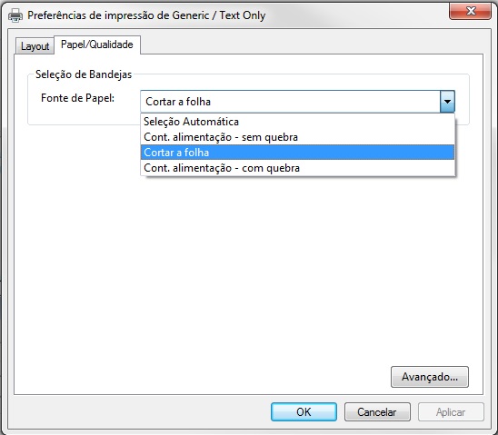Click the Fonte de Papel label
The height and width of the screenshot is (435, 498).
[77, 98]
